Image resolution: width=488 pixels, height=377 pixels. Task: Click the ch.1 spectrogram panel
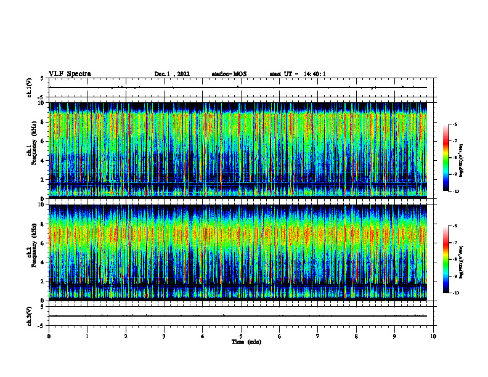[x=238, y=150]
